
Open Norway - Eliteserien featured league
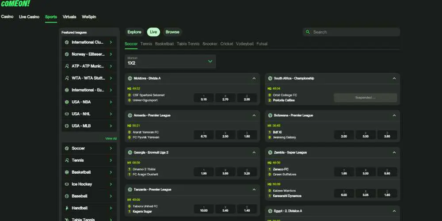click(88, 54)
